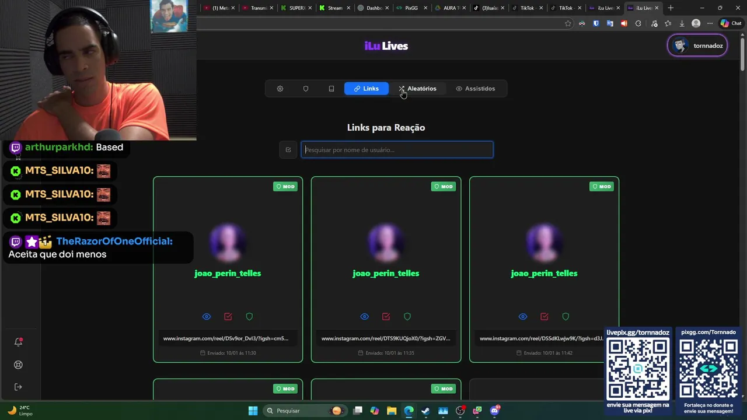The image size is (747, 420).
Task: Open the lifebuoy help icon in the left sidebar
Action: pyautogui.click(x=18, y=365)
